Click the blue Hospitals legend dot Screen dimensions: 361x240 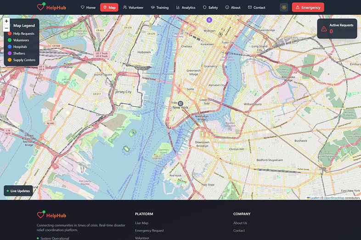pos(10,47)
